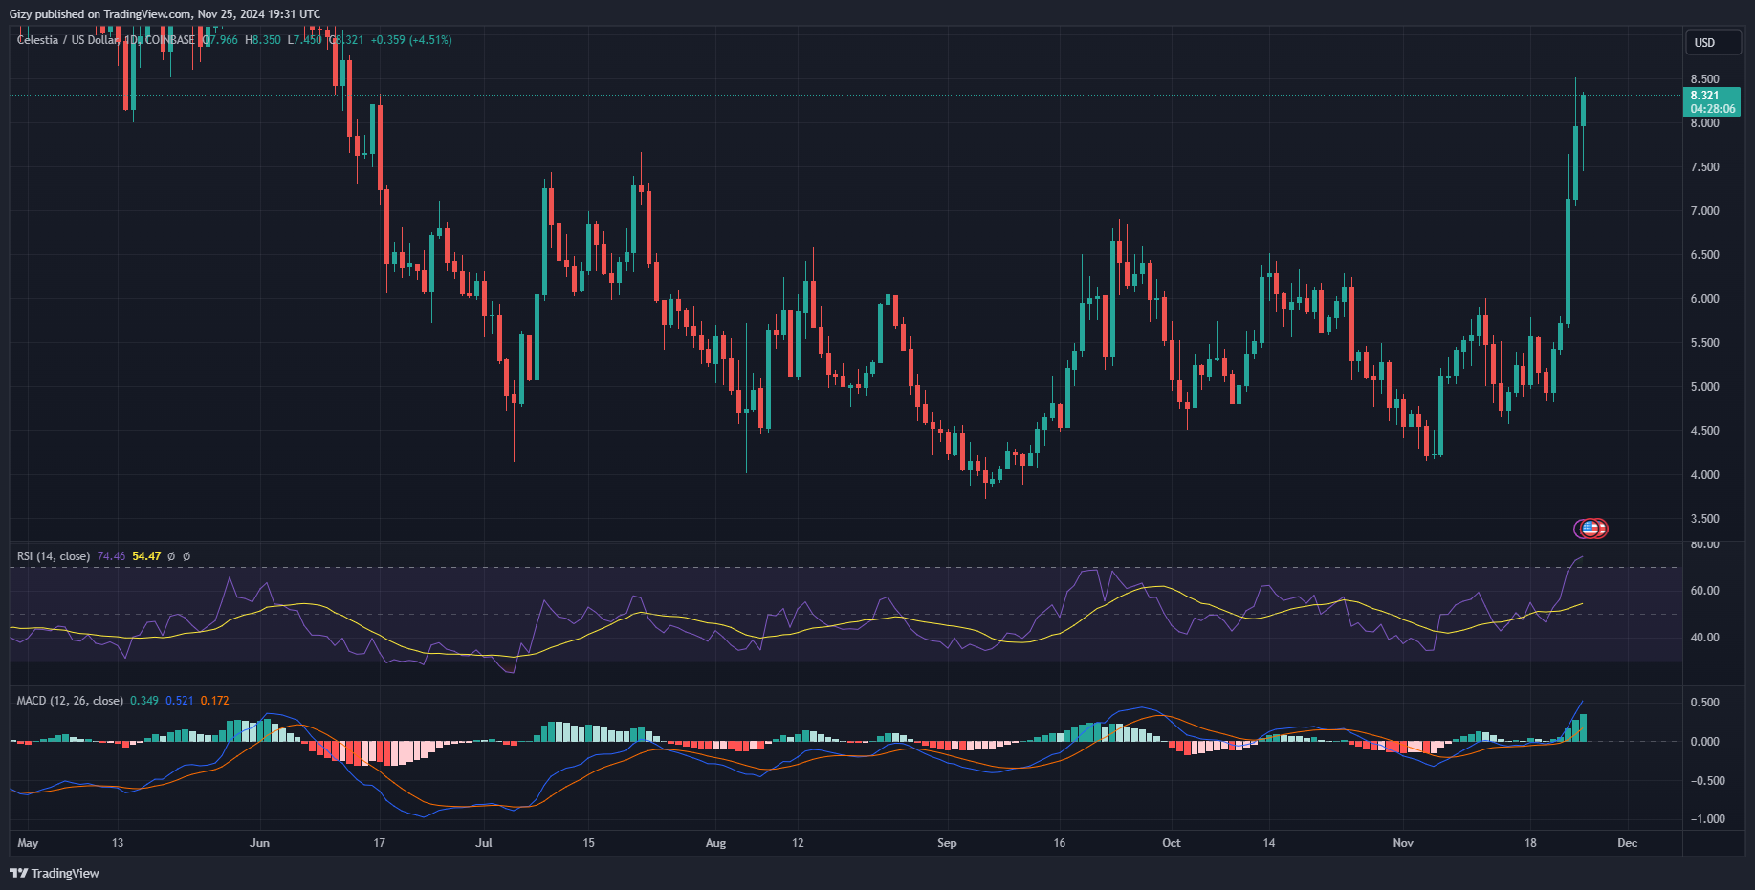Click the Sep label on time axis
This screenshot has height=890, width=1755.
tap(947, 843)
